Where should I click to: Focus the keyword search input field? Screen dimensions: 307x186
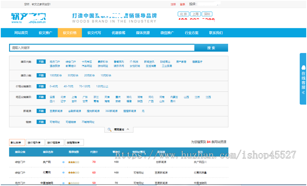[x=102, y=48]
